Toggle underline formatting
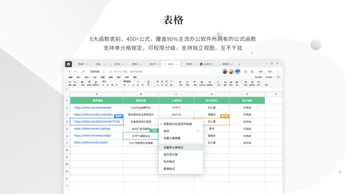 pos(133,85)
